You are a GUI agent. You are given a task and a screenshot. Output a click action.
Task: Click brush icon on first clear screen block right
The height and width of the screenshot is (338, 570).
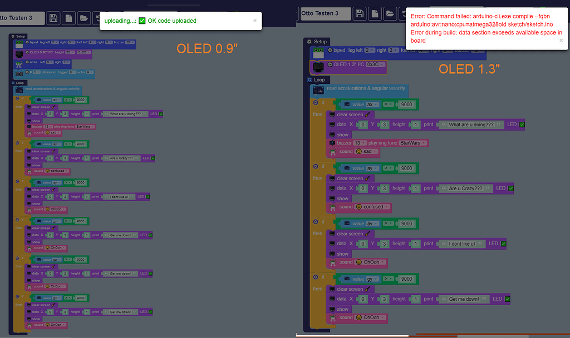[x=367, y=115]
